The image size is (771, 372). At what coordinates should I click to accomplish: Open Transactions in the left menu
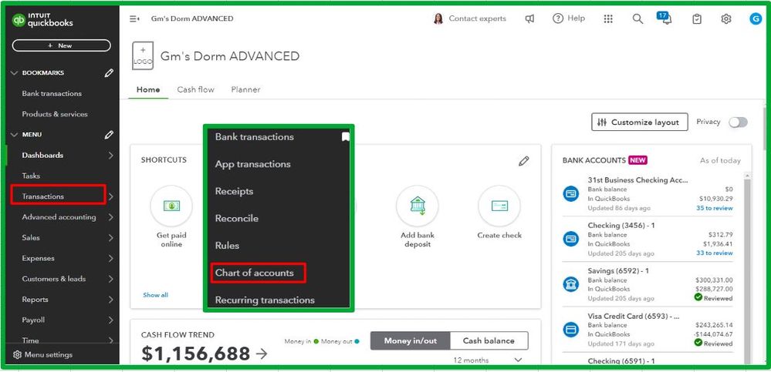coord(42,196)
